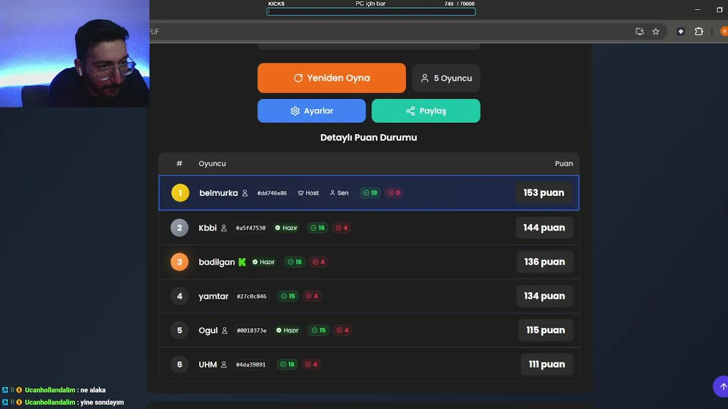Image resolution: width=728 pixels, height=409 pixels.
Task: Open the browser profile avatar
Action: pyautogui.click(x=725, y=32)
